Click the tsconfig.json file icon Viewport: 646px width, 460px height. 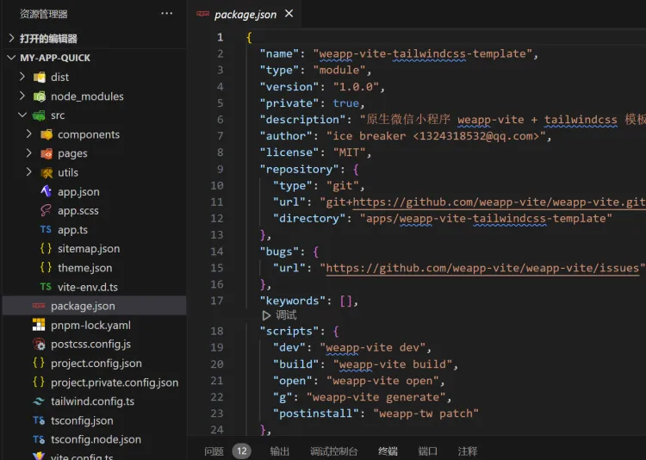coord(39,420)
